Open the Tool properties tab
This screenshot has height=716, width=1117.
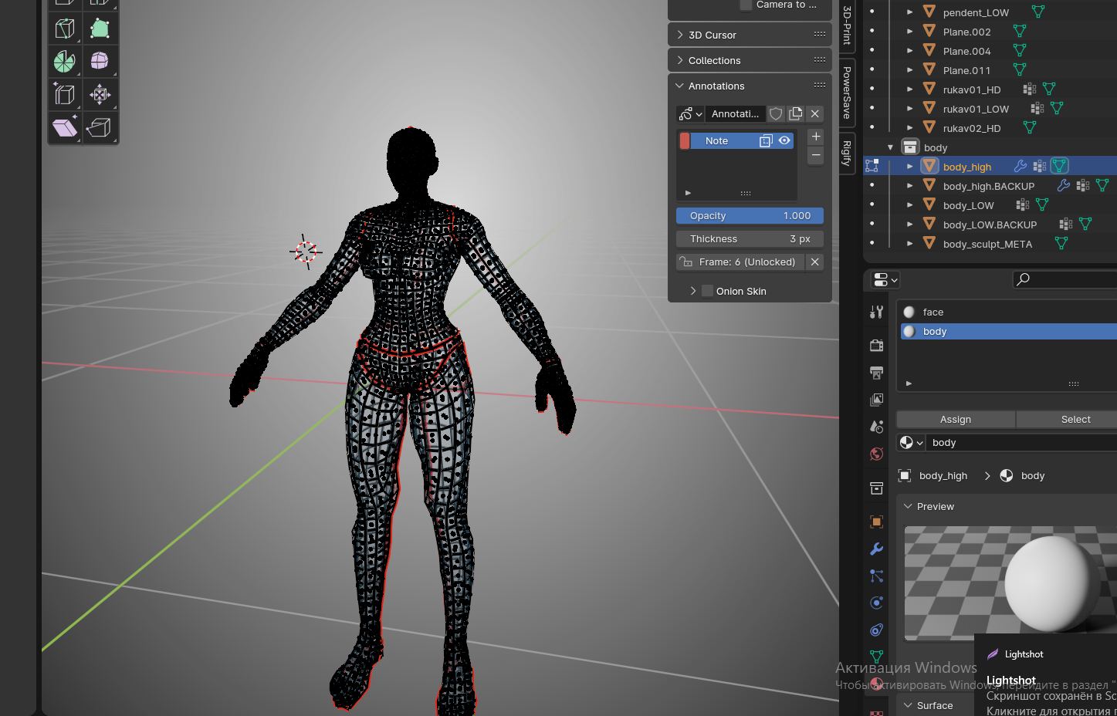tap(876, 312)
